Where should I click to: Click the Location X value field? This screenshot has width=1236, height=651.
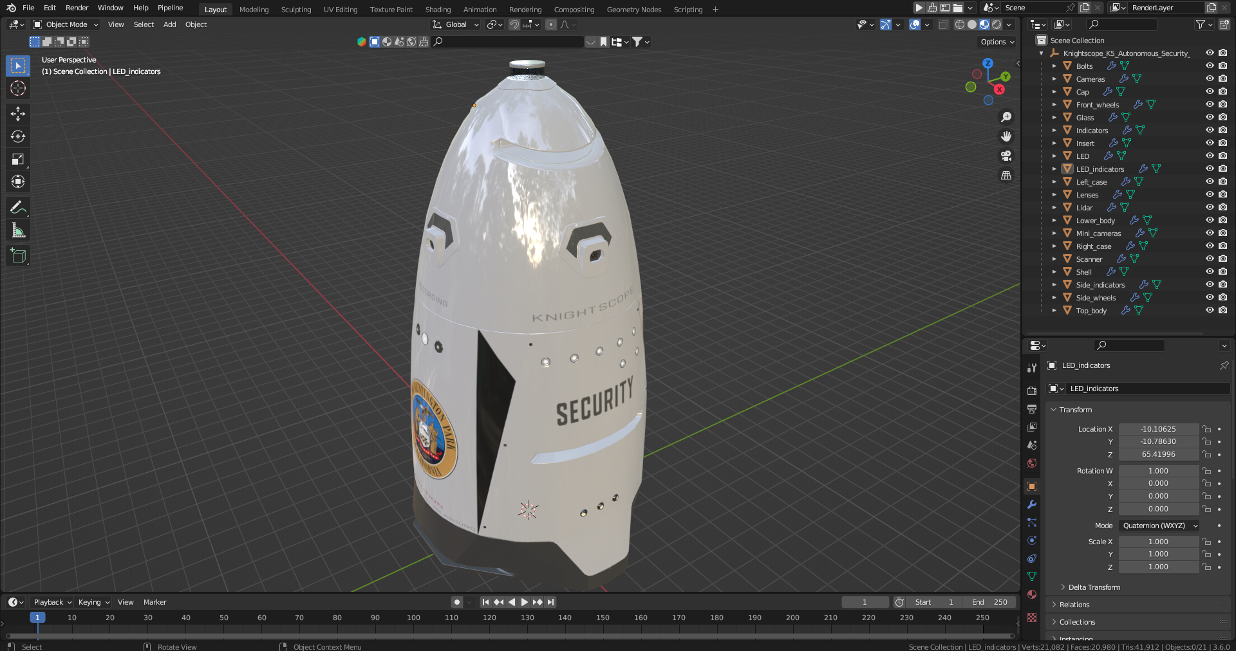tap(1158, 429)
